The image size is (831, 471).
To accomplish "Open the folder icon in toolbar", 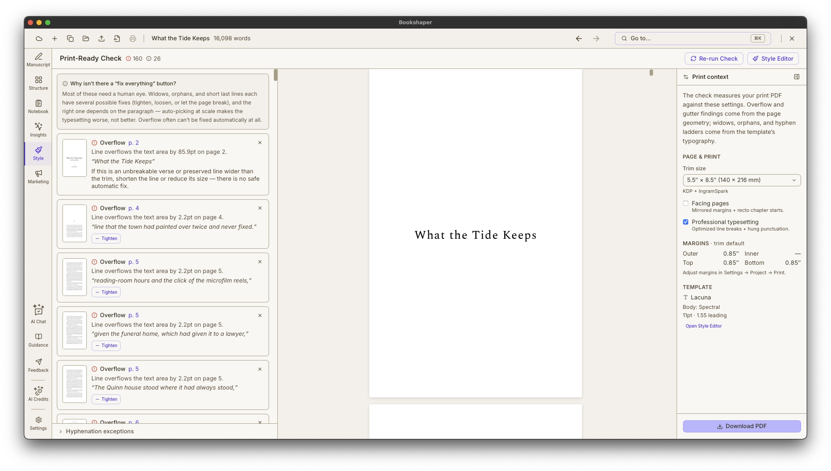I will point(86,39).
